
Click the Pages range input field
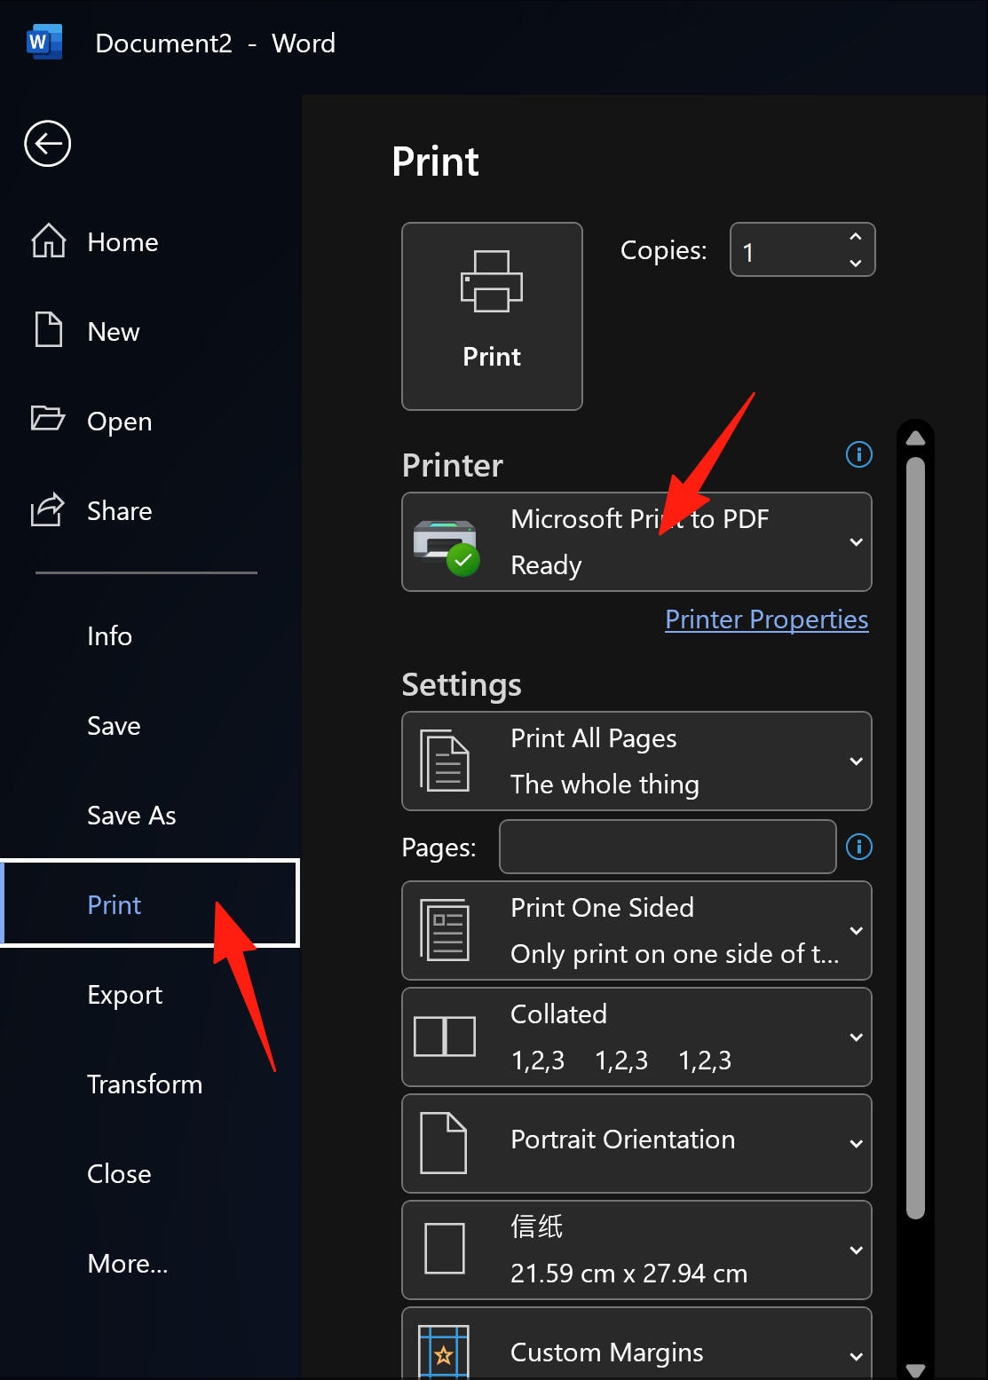(x=668, y=847)
